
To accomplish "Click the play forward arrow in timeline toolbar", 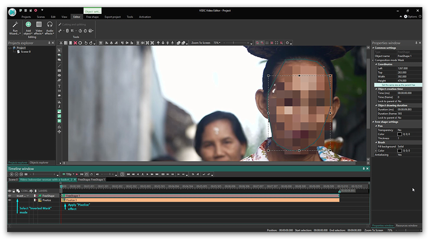I will coord(147,174).
